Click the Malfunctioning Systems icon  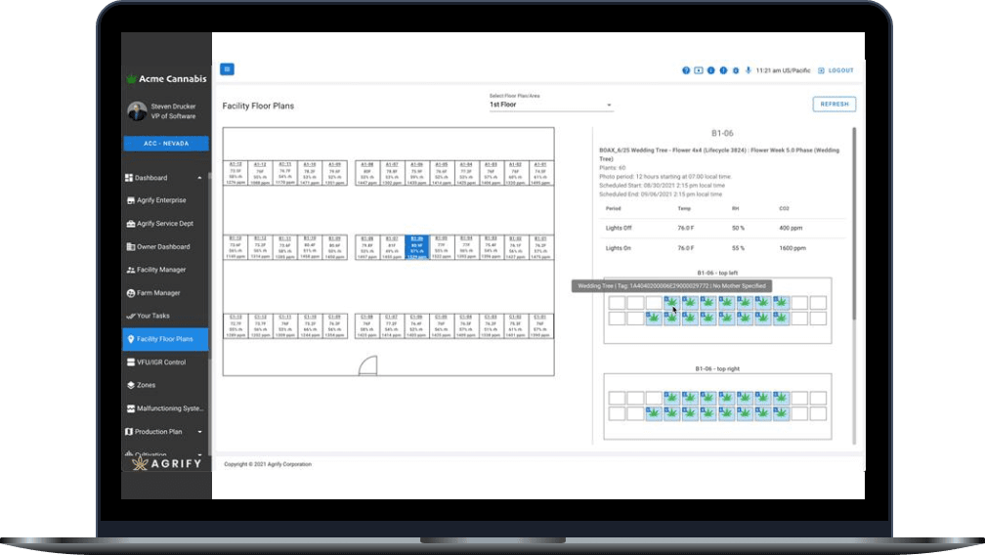pyautogui.click(x=131, y=408)
